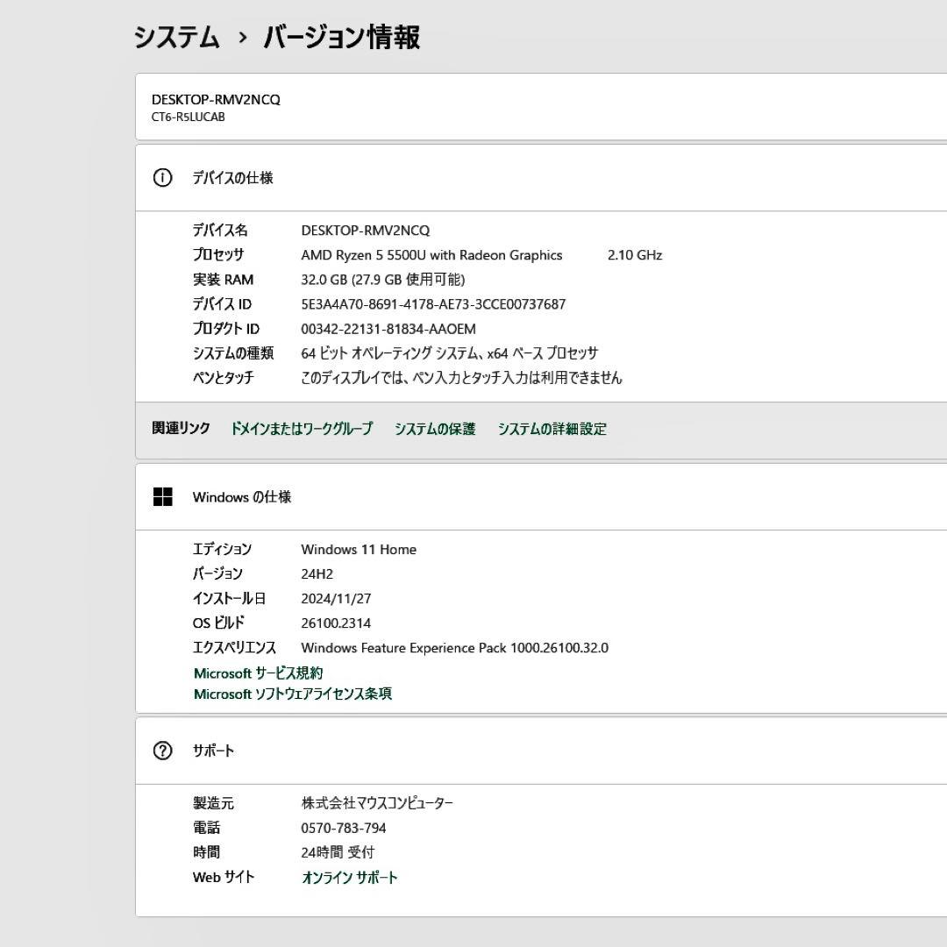The width and height of the screenshot is (947, 947).
Task: Select Windows Feature Experience Pack value
Action: click(x=455, y=648)
